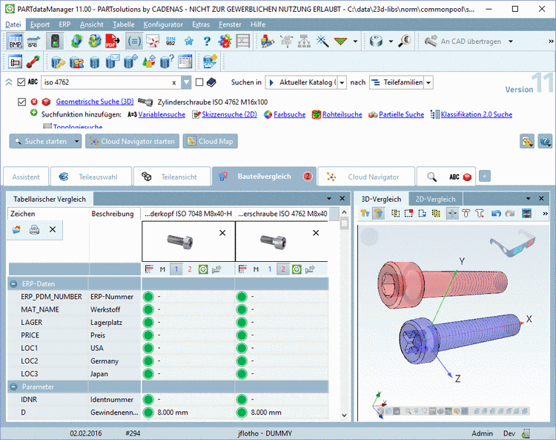Toggle button 1 under ISO 4762 column
The width and height of the screenshot is (556, 440).
[x=270, y=269]
